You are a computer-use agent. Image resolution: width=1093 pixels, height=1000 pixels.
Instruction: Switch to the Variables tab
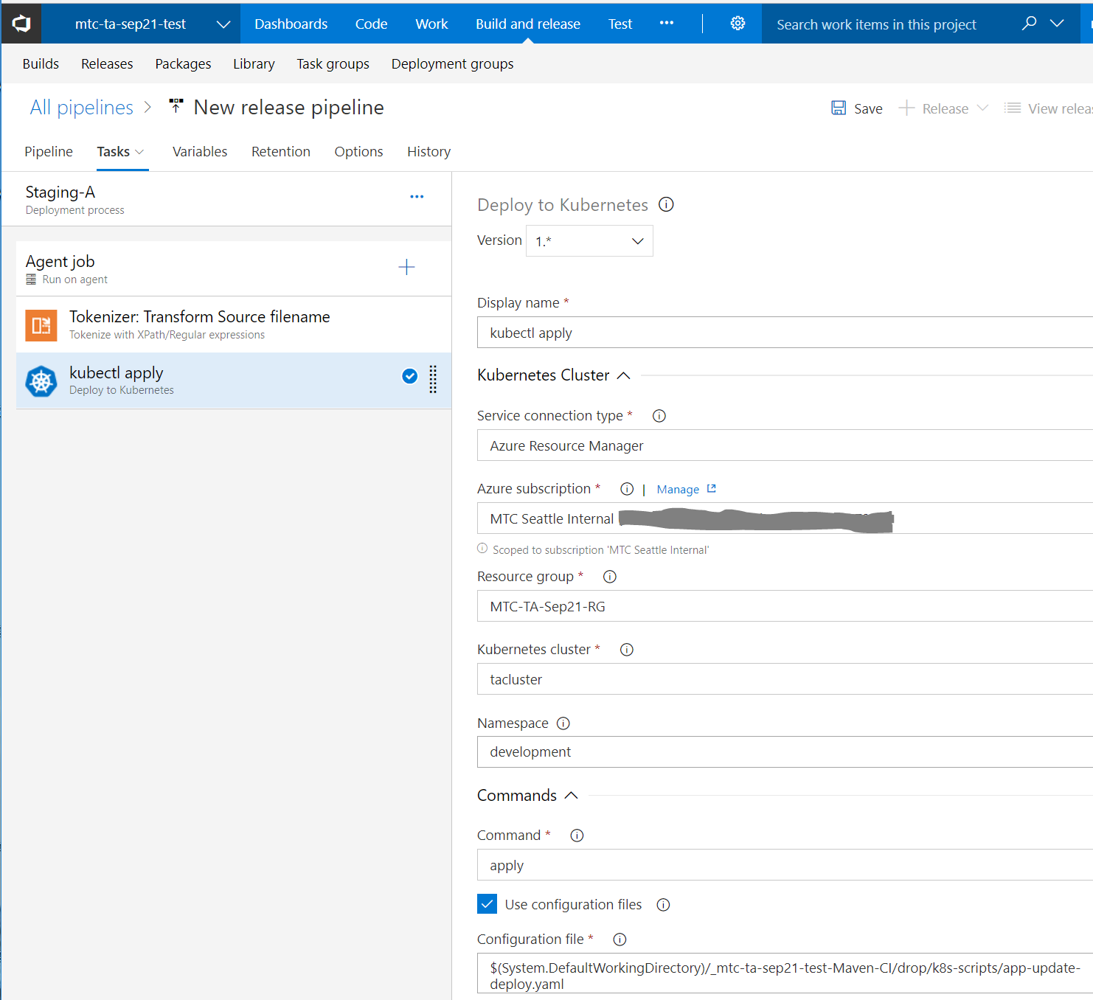point(200,151)
